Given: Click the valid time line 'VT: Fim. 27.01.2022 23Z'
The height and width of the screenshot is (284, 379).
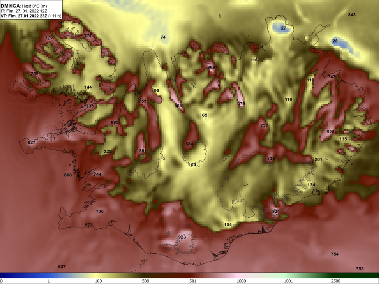Looking at the screenshot, I should coord(24,16).
